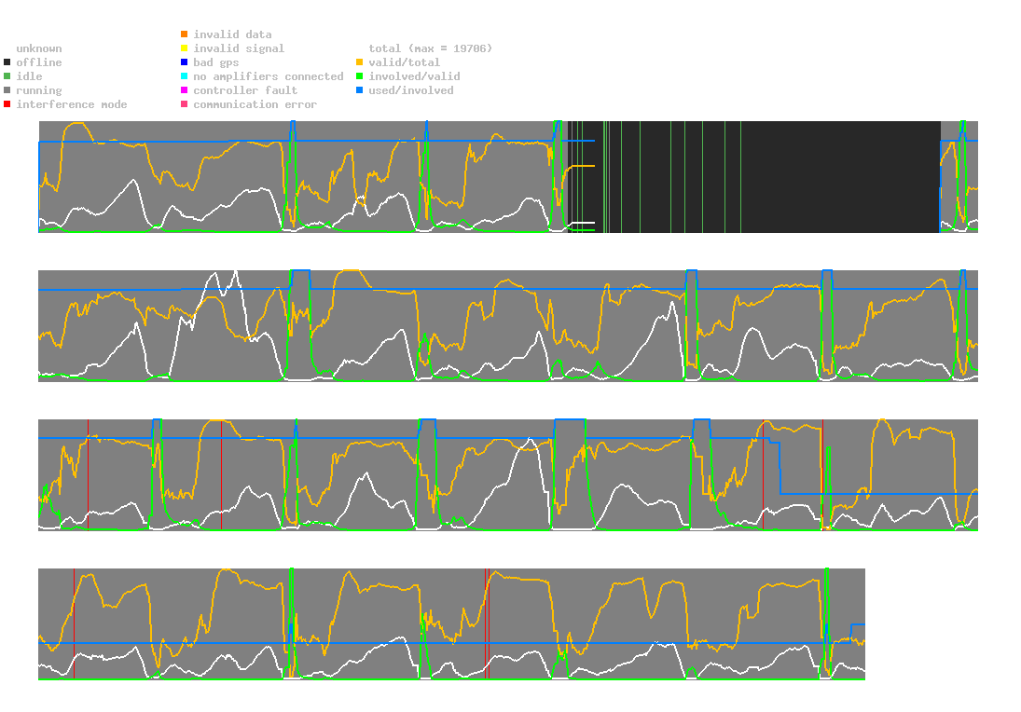This screenshot has width=1021, height=712.
Task: Click the no amplifiers connected label
Action: [269, 76]
